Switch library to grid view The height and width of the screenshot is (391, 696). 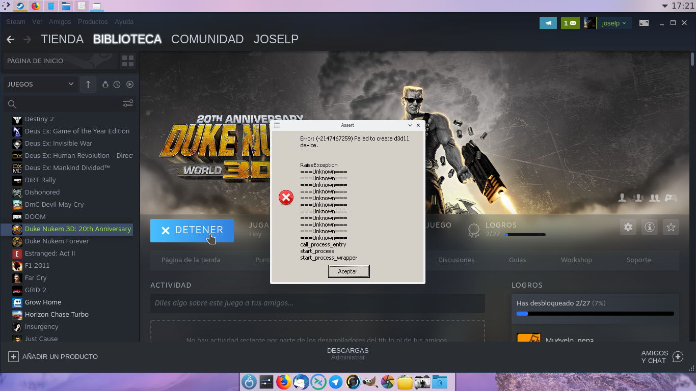tap(128, 61)
